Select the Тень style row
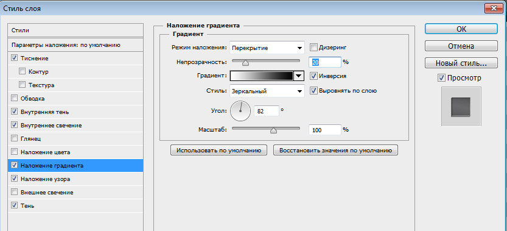 click(x=75, y=206)
